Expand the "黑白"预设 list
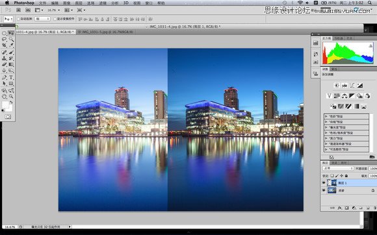This screenshot has height=235, width=377. (326, 138)
